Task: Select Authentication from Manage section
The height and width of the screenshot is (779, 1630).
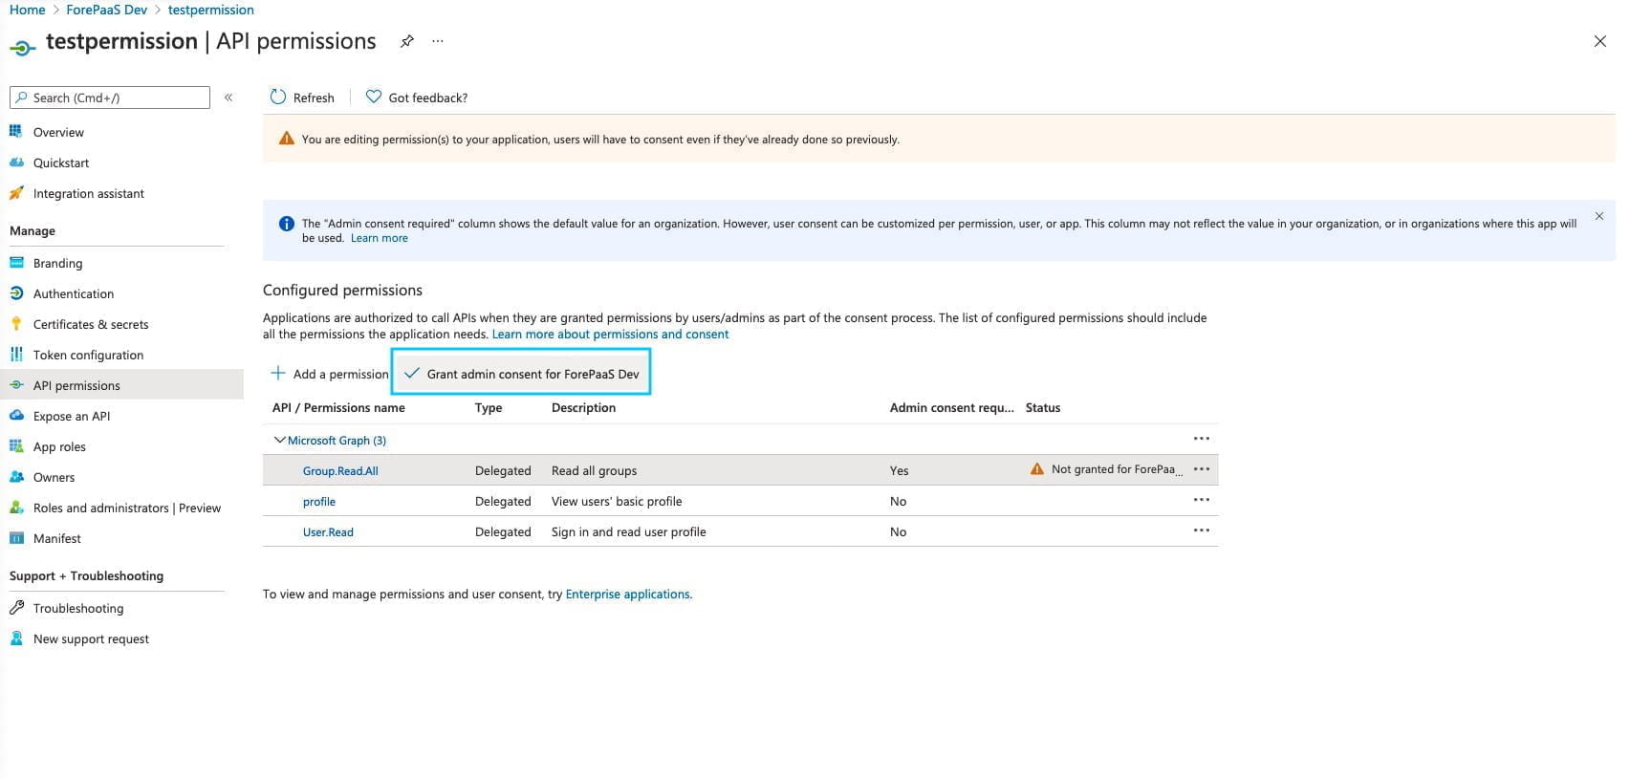Action: pos(74,293)
